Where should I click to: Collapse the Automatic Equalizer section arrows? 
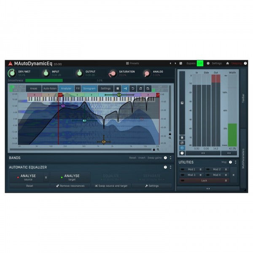click(170, 167)
